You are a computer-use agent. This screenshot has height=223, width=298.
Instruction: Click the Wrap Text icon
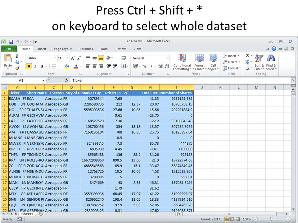(123, 58)
